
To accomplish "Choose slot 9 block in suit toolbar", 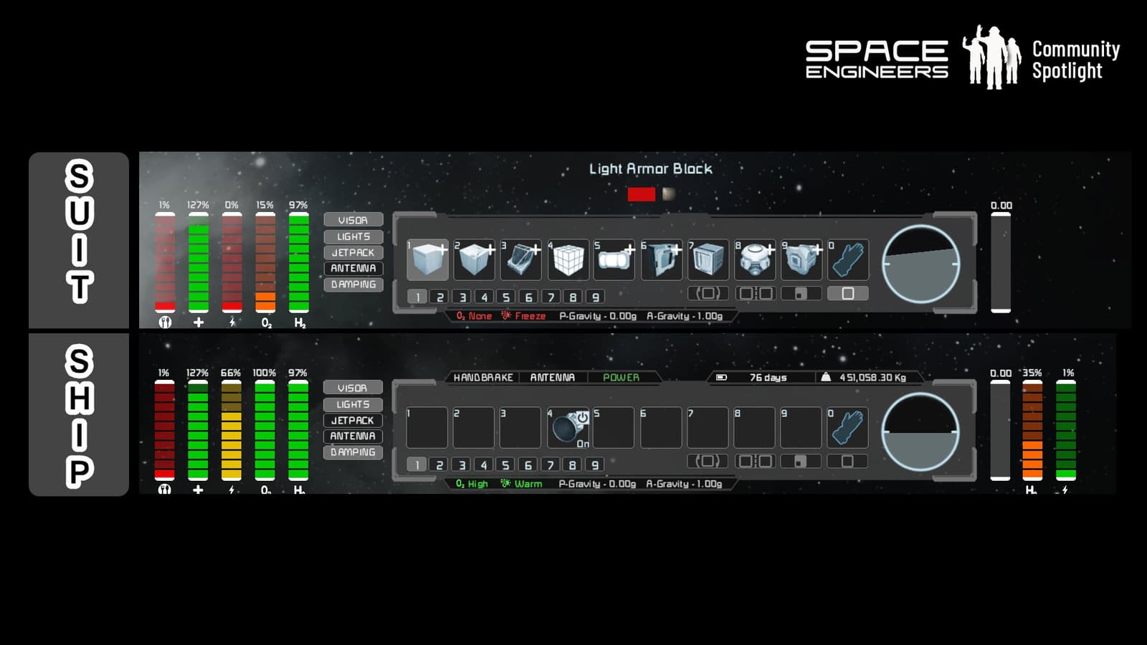I will point(801,259).
